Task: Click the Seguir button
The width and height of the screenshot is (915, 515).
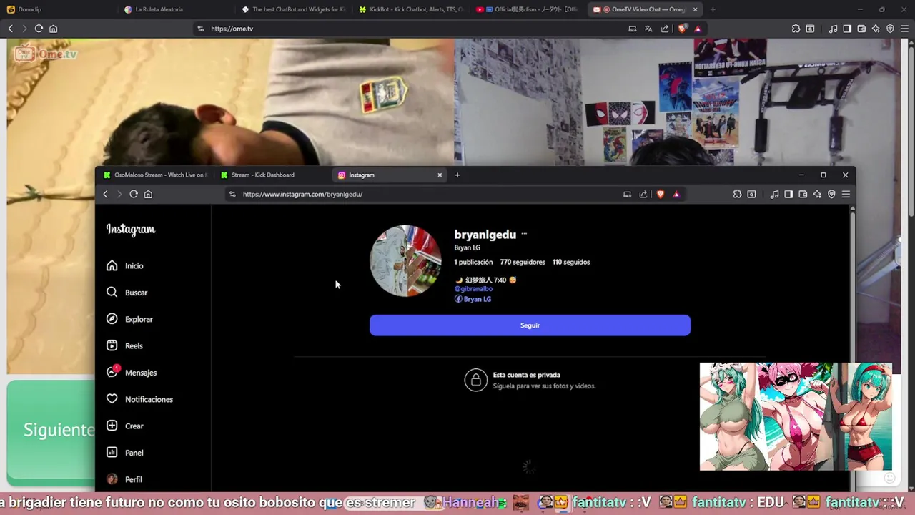Action: pos(530,325)
